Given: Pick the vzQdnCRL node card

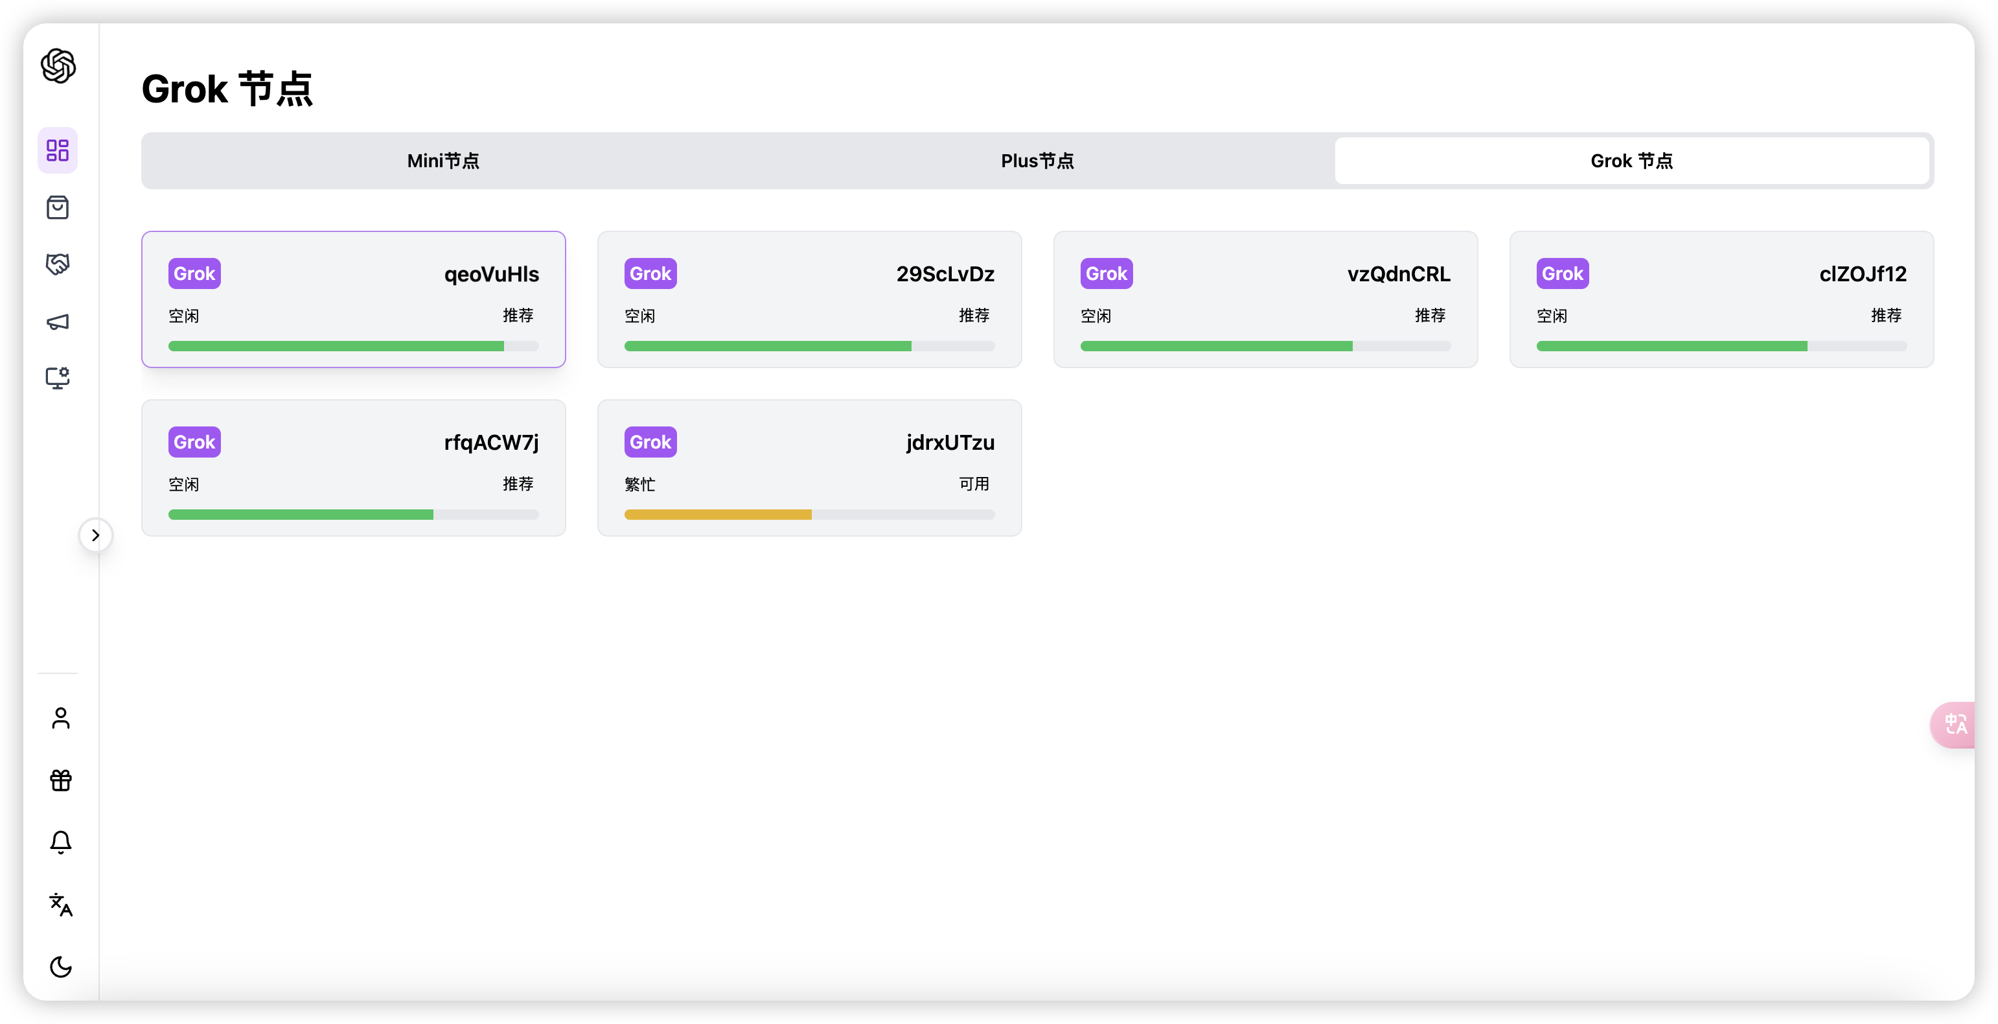Looking at the screenshot, I should (1265, 299).
